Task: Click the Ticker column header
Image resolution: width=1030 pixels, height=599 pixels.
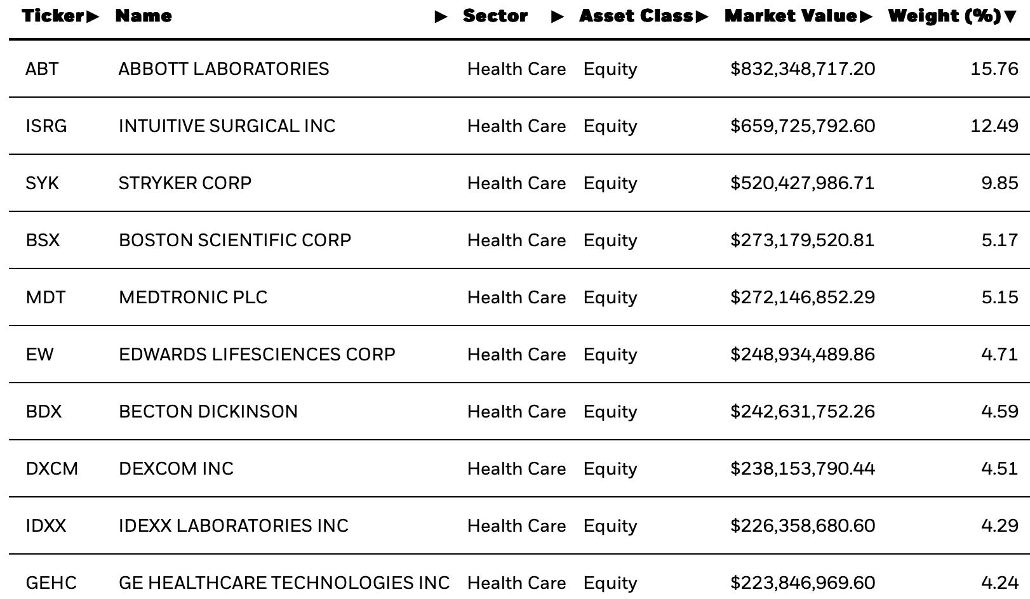Action: pos(53,16)
